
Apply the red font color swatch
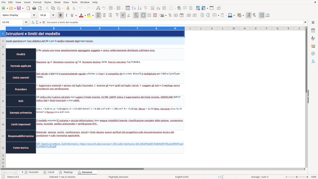81,15
